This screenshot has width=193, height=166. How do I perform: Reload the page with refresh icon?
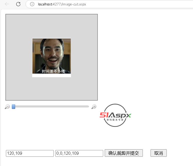pyautogui.click(x=18, y=4)
